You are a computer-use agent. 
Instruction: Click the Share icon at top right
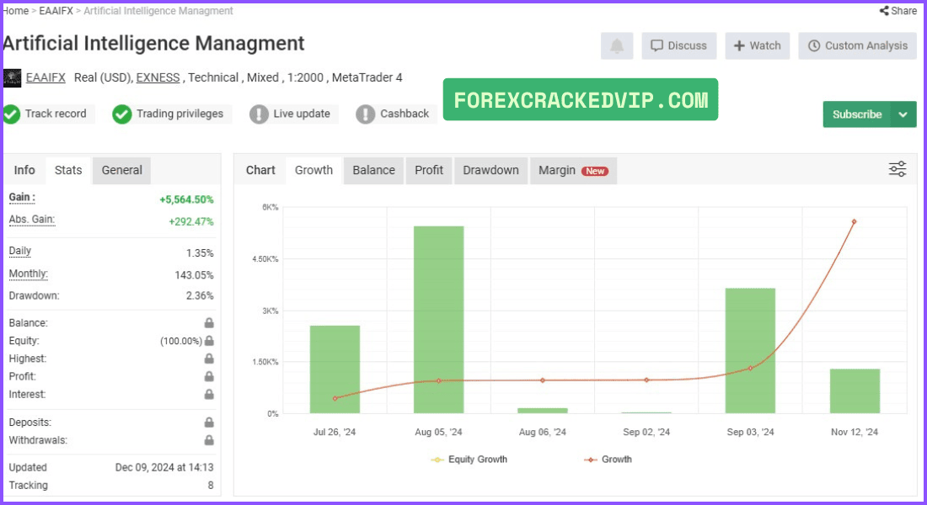[884, 11]
